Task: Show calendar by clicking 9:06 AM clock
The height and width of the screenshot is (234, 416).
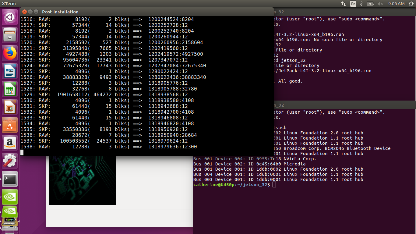Action: pos(396,4)
